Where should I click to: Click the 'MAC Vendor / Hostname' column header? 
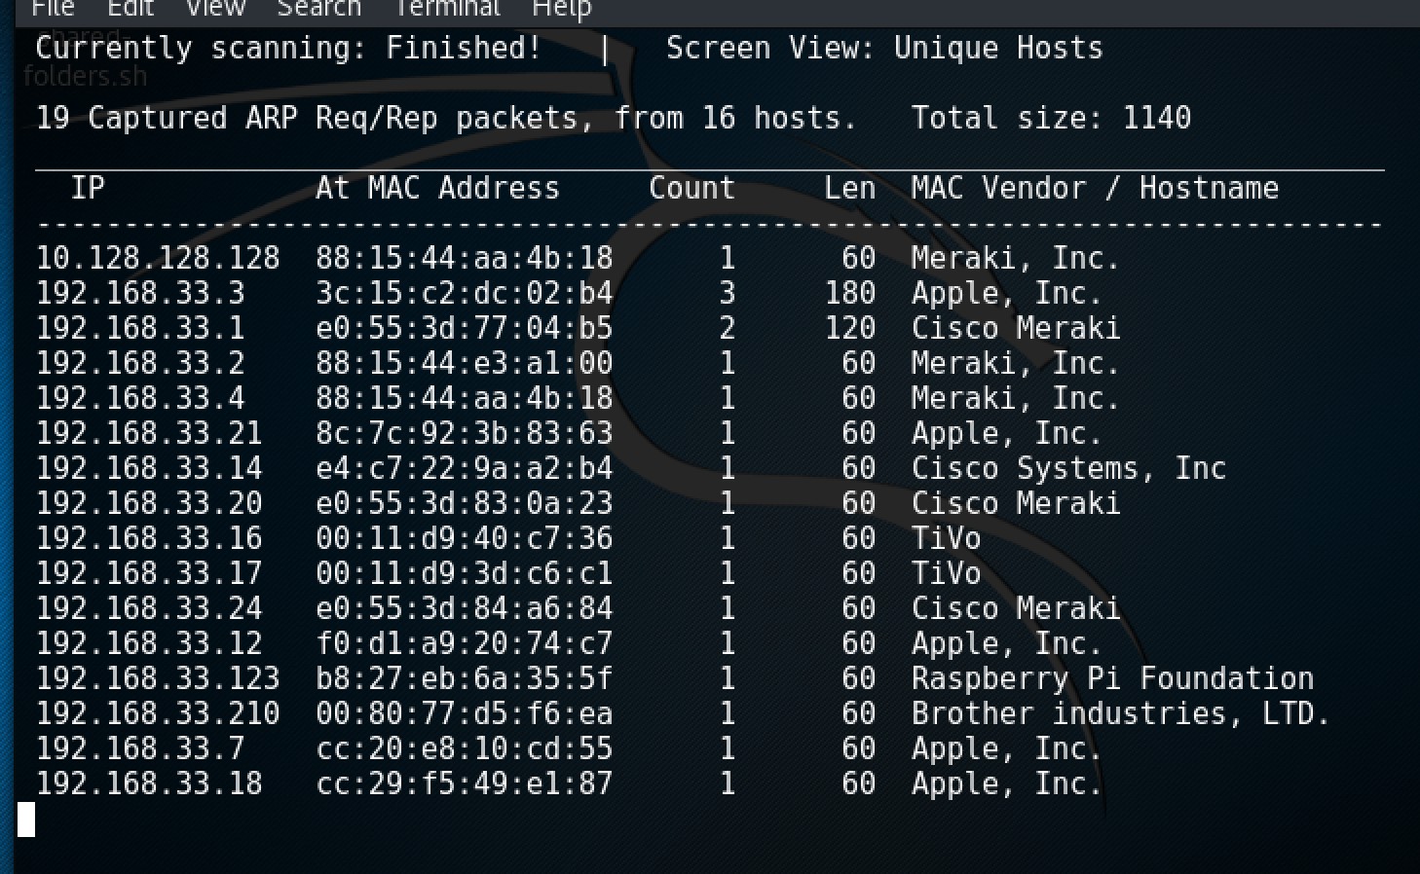(1095, 188)
